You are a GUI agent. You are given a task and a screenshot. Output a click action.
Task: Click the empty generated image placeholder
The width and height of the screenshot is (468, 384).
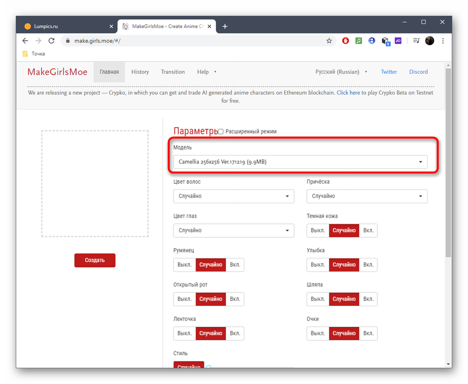tap(95, 184)
